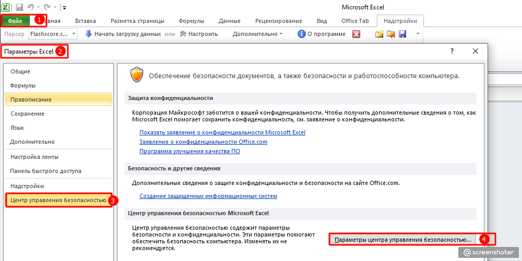Open the Office Tab ribbon tab

point(355,21)
